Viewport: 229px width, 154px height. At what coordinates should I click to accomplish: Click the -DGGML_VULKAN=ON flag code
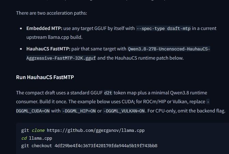[x=124, y=111]
